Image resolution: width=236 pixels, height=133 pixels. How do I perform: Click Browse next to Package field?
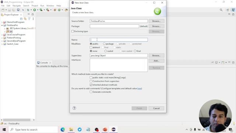[156, 26]
